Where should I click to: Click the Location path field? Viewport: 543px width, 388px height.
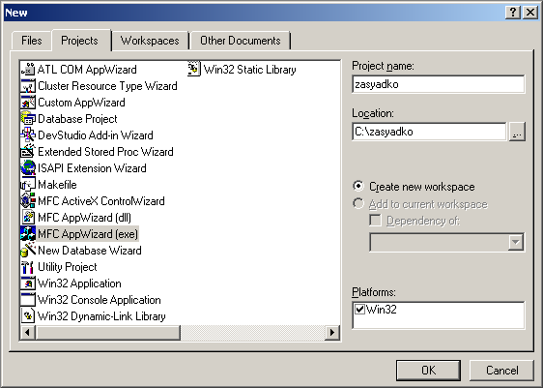tap(429, 132)
